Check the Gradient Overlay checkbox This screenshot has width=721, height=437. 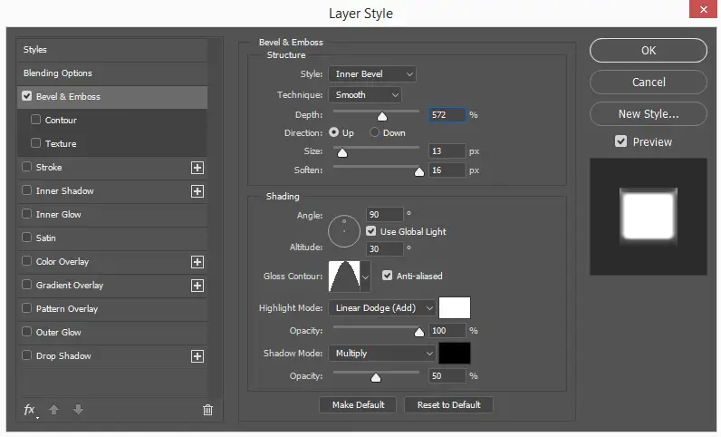(26, 284)
